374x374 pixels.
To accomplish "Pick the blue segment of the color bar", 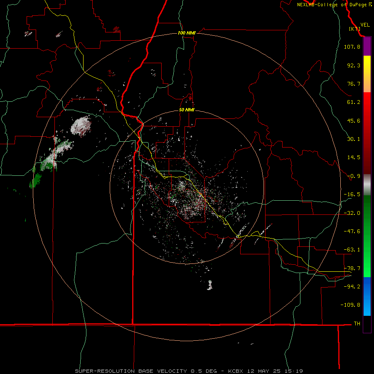I will pyautogui.click(x=367, y=296).
